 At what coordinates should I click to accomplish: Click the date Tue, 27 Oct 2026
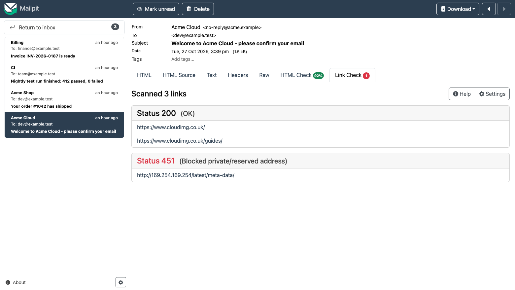[x=200, y=52]
